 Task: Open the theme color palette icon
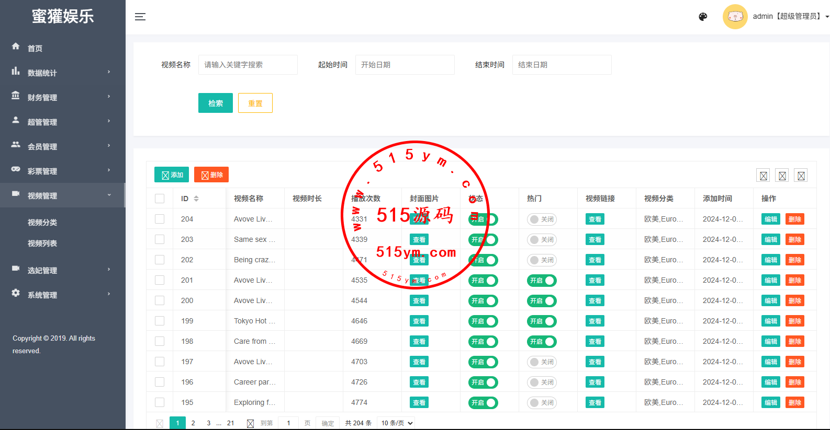pos(703,17)
